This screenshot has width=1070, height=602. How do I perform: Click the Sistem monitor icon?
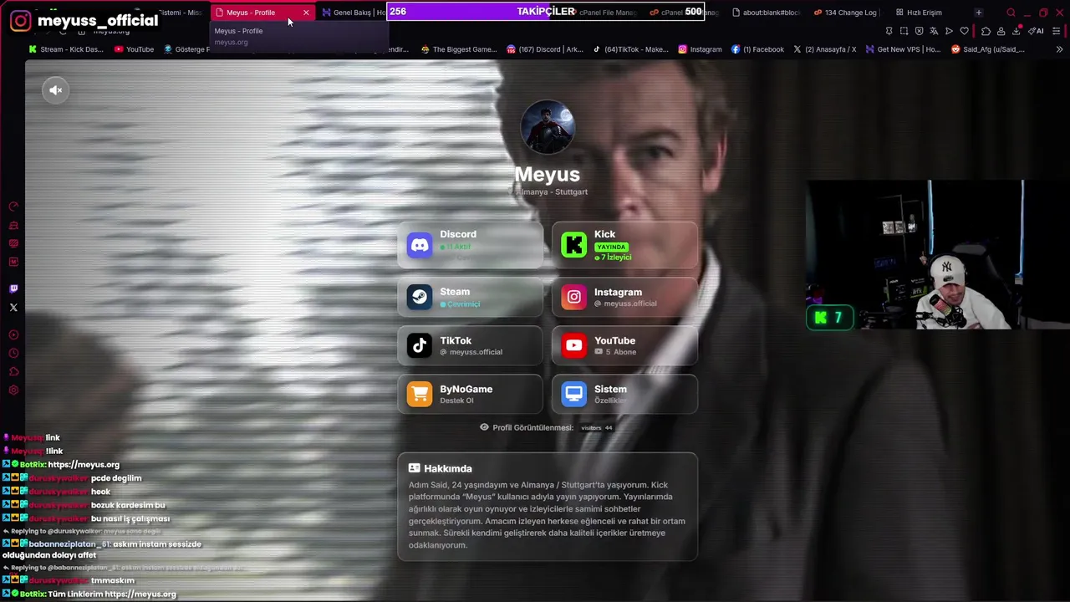[574, 394]
